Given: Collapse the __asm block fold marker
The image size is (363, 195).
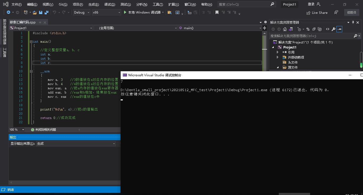Looking at the screenshot, I should [31, 71].
